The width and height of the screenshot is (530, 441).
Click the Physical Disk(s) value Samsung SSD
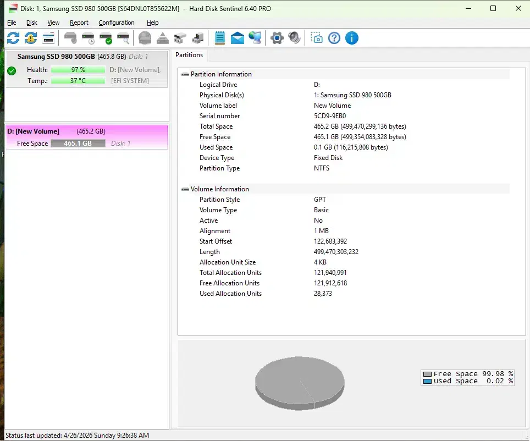click(352, 95)
